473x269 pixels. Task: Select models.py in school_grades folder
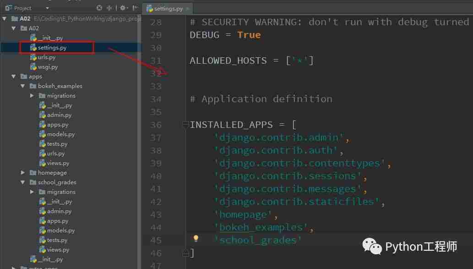60,231
